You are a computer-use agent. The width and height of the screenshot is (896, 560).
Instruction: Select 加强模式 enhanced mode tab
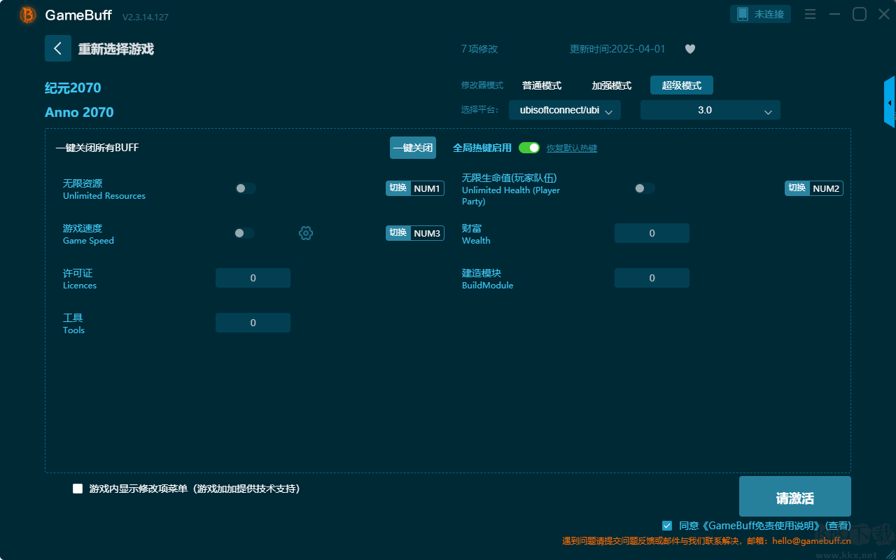612,85
